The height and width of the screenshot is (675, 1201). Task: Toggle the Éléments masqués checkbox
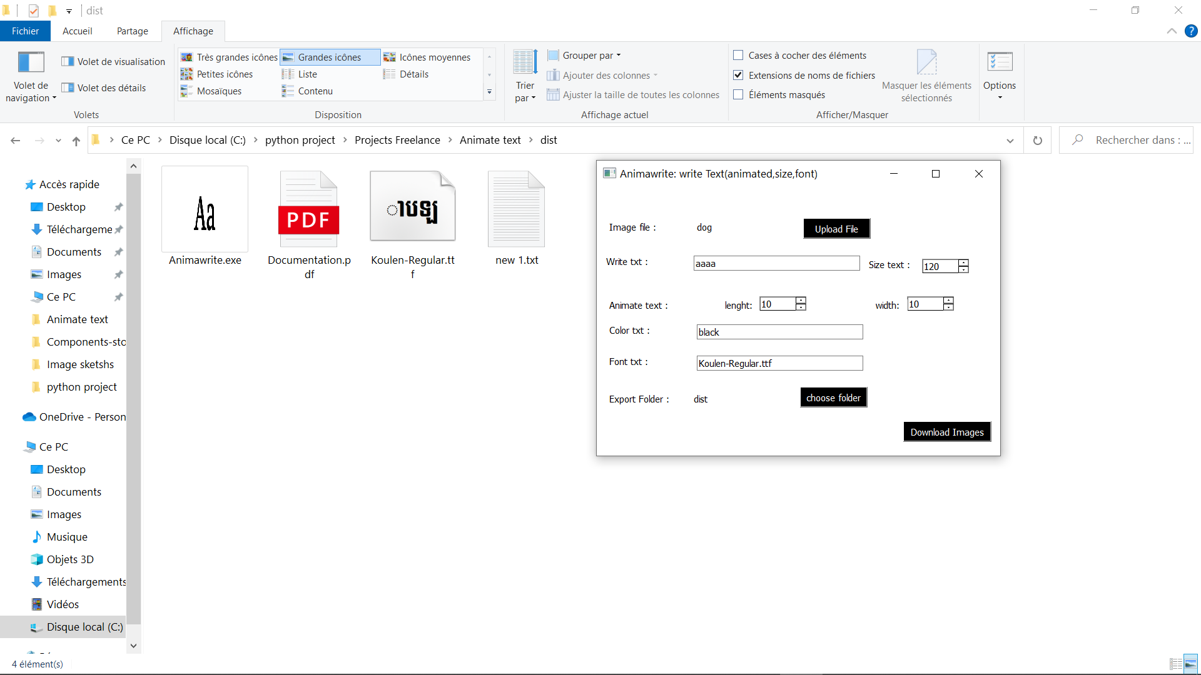tap(738, 95)
